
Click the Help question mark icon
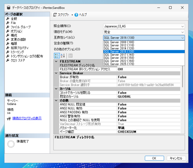point(76,15)
